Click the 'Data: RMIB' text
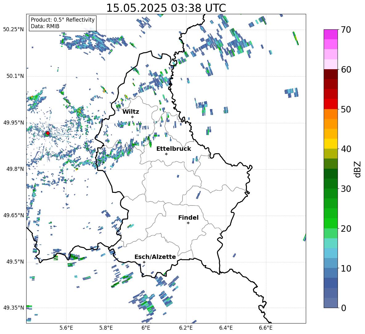365x334 pixels. click(x=45, y=26)
